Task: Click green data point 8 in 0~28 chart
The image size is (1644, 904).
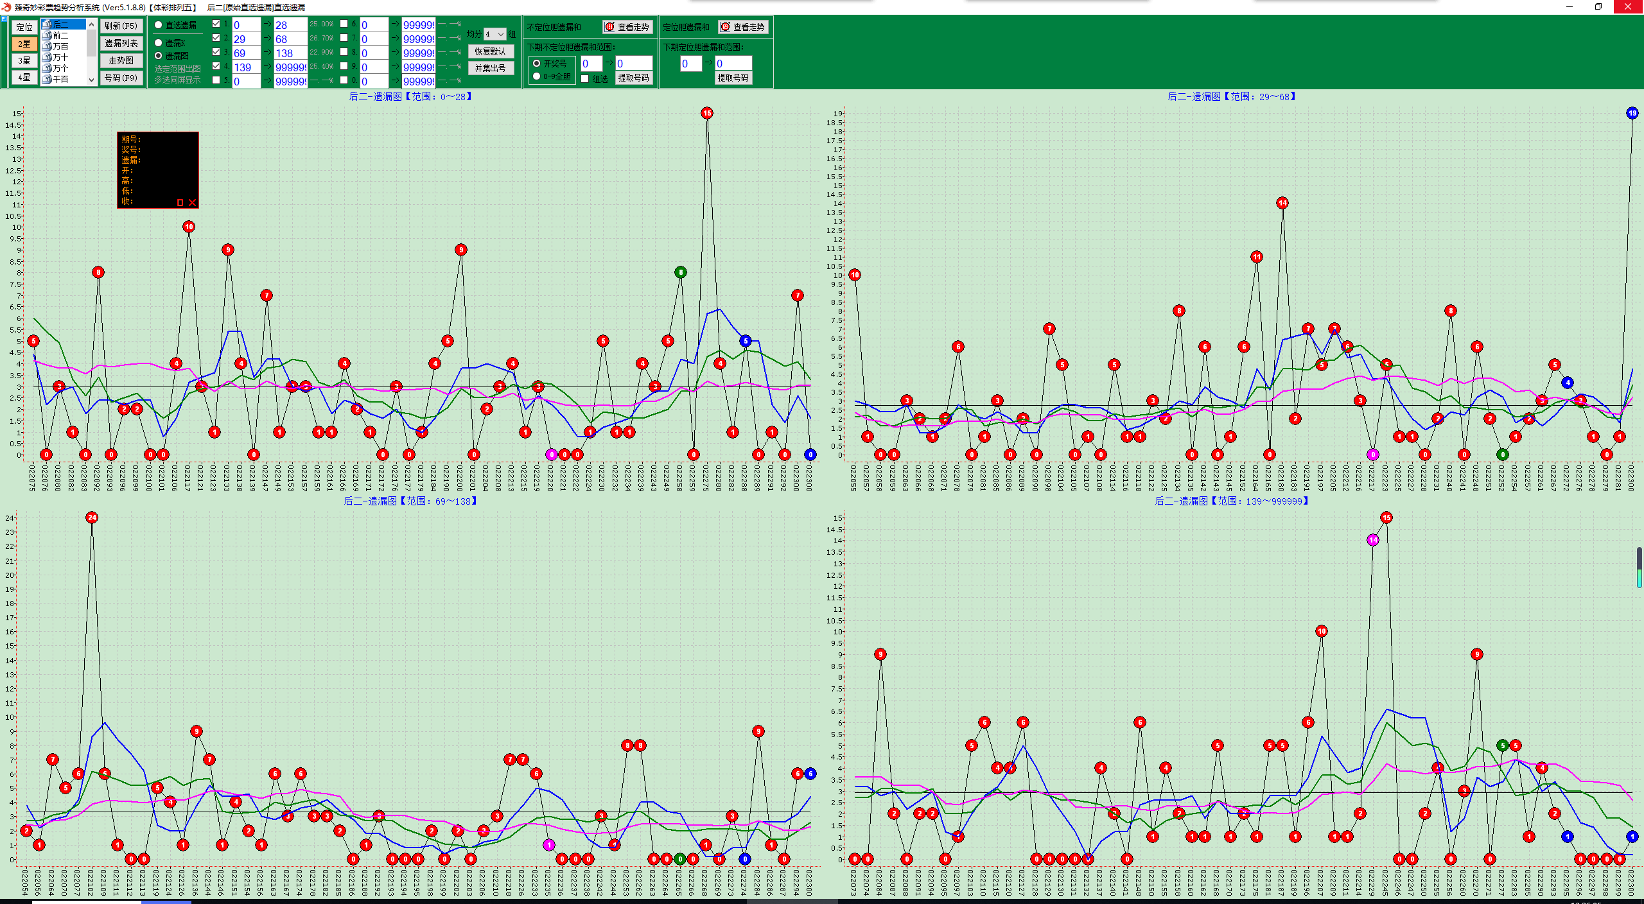Action: point(681,272)
